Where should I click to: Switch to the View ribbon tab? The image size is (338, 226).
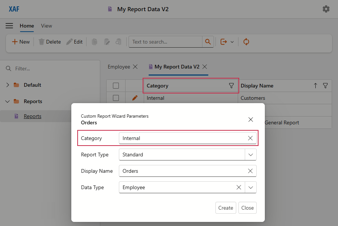click(46, 26)
